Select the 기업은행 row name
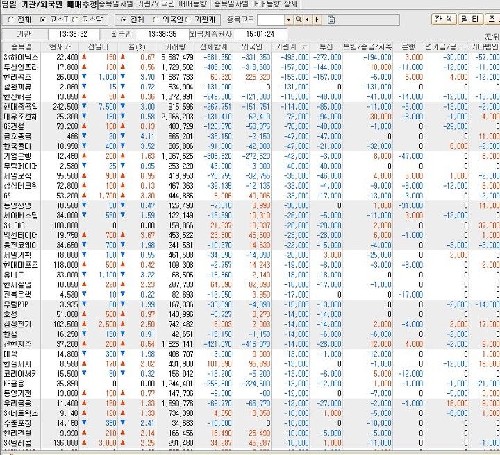The width and height of the screenshot is (500, 455). [17, 156]
